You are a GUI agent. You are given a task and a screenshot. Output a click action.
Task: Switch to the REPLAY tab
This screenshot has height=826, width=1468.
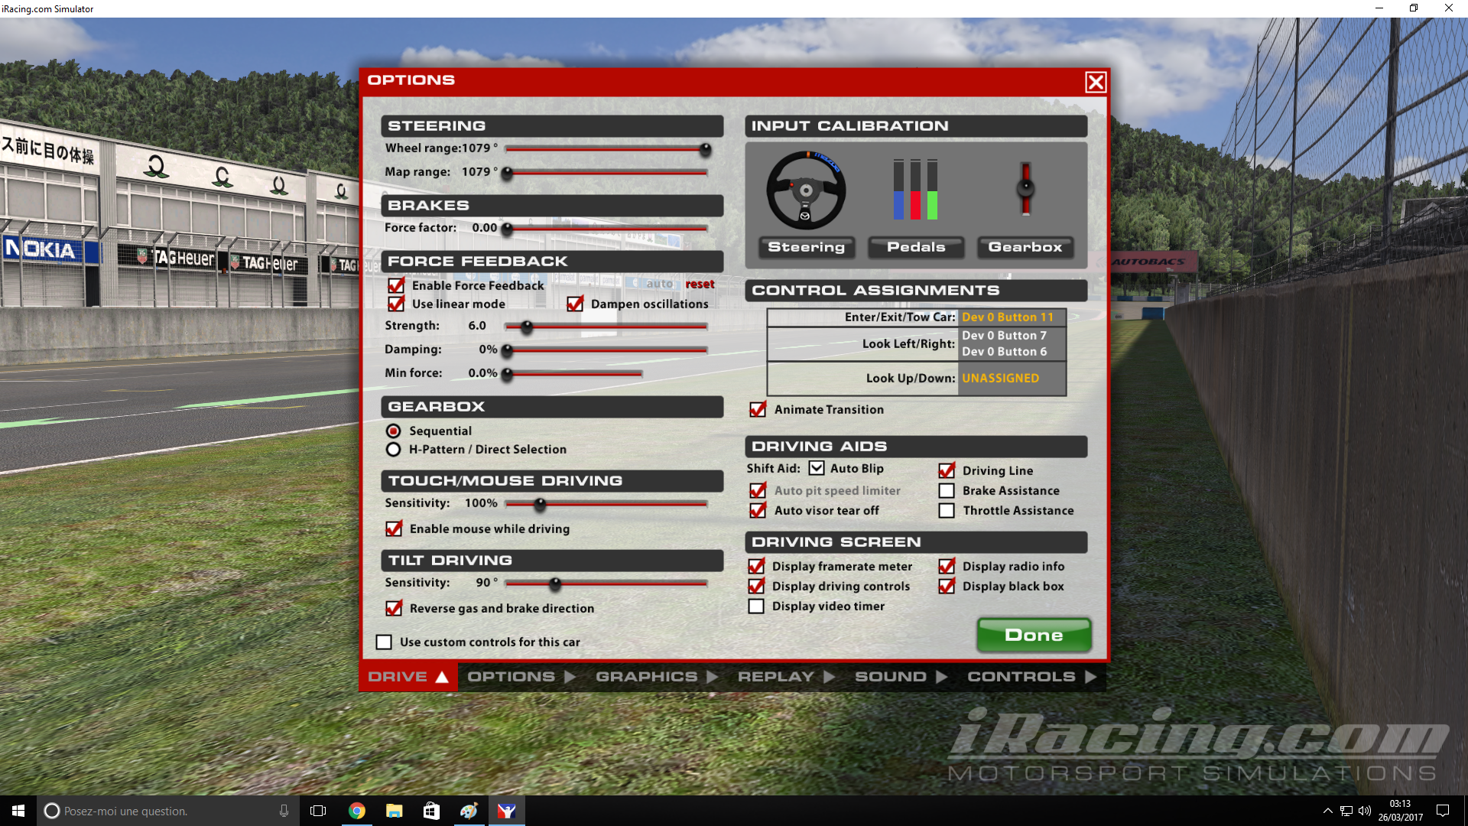pyautogui.click(x=786, y=677)
